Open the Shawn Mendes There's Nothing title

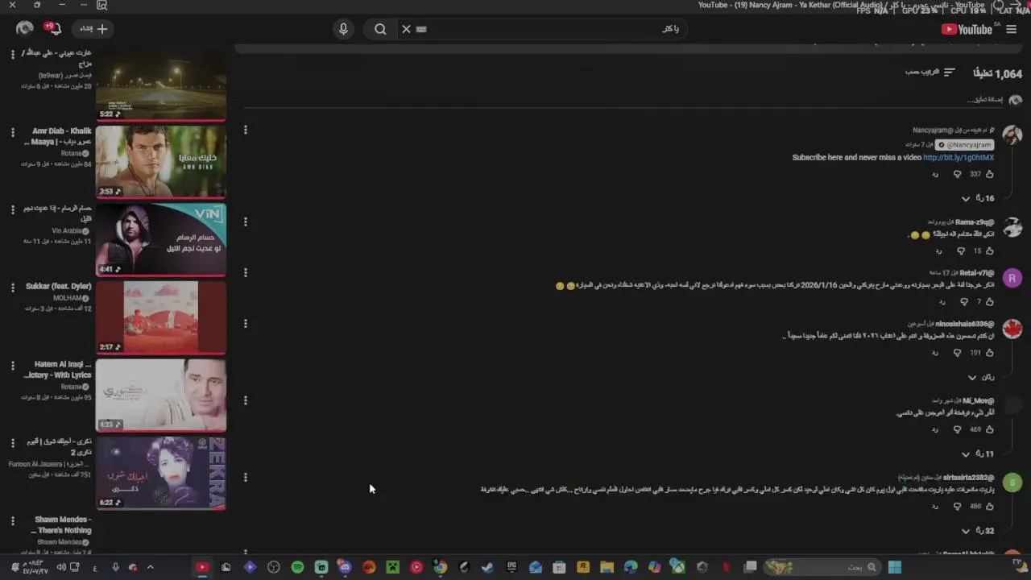click(62, 525)
